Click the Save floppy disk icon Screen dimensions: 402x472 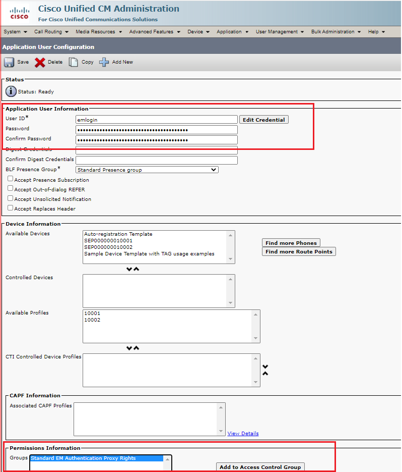(9, 62)
